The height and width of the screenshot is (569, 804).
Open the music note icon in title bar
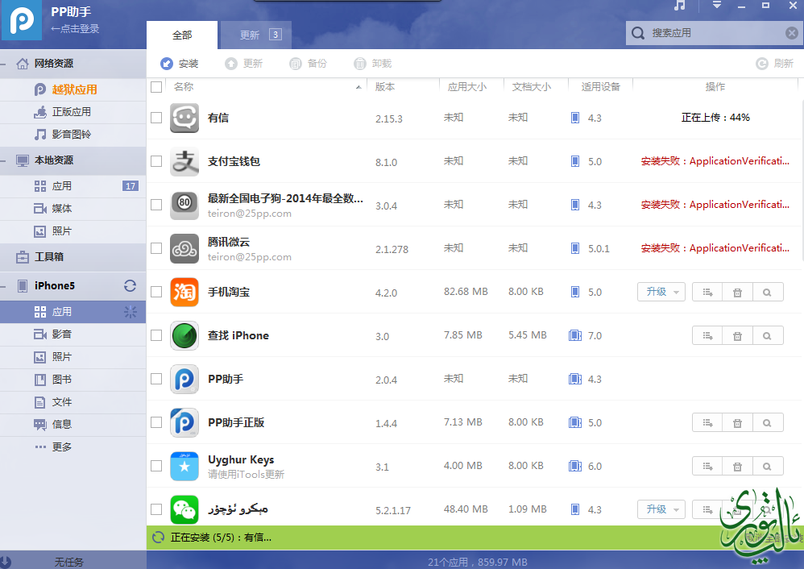point(680,6)
